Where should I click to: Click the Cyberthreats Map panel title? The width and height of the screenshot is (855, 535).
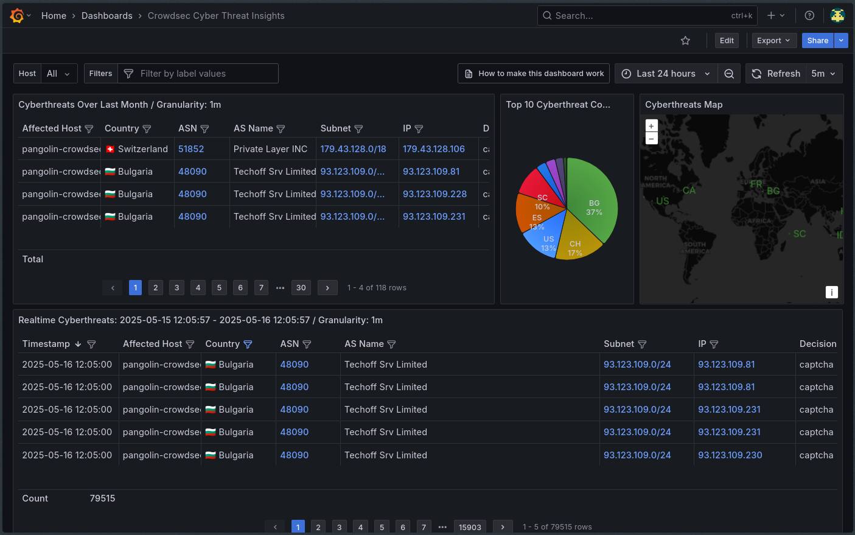(x=683, y=105)
